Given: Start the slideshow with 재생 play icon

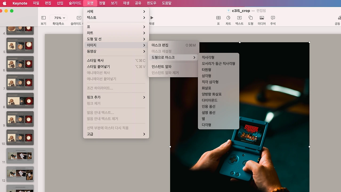Looking at the screenshot, I should (x=152, y=18).
